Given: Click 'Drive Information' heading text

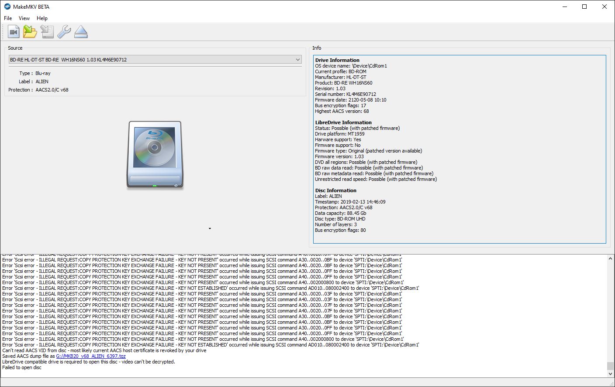Looking at the screenshot, I should [337, 60].
